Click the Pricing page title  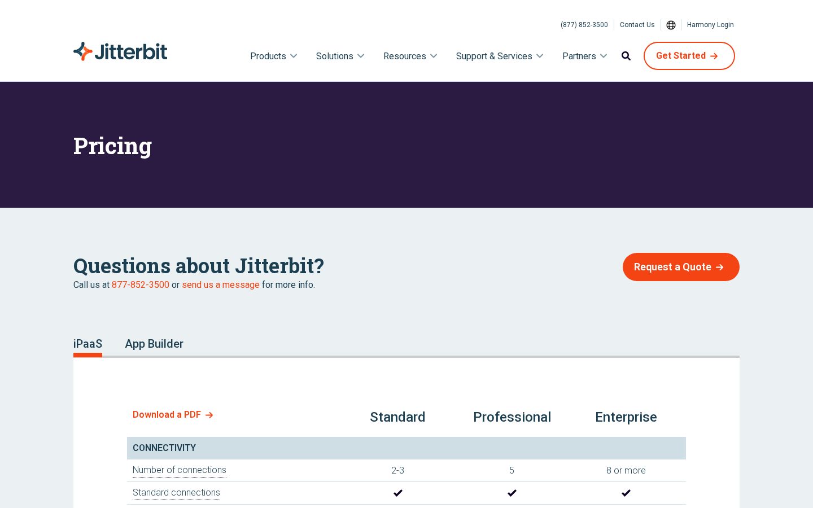pos(112,146)
